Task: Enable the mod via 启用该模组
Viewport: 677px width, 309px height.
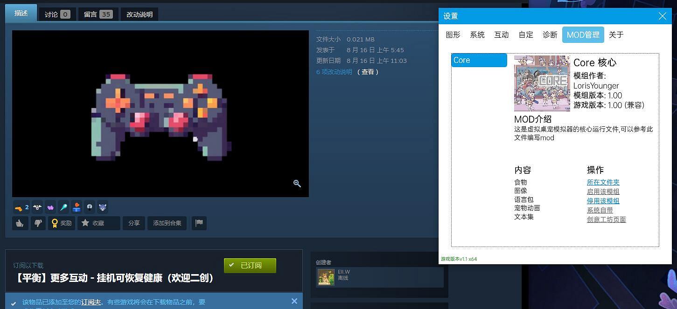Action: coord(603,191)
